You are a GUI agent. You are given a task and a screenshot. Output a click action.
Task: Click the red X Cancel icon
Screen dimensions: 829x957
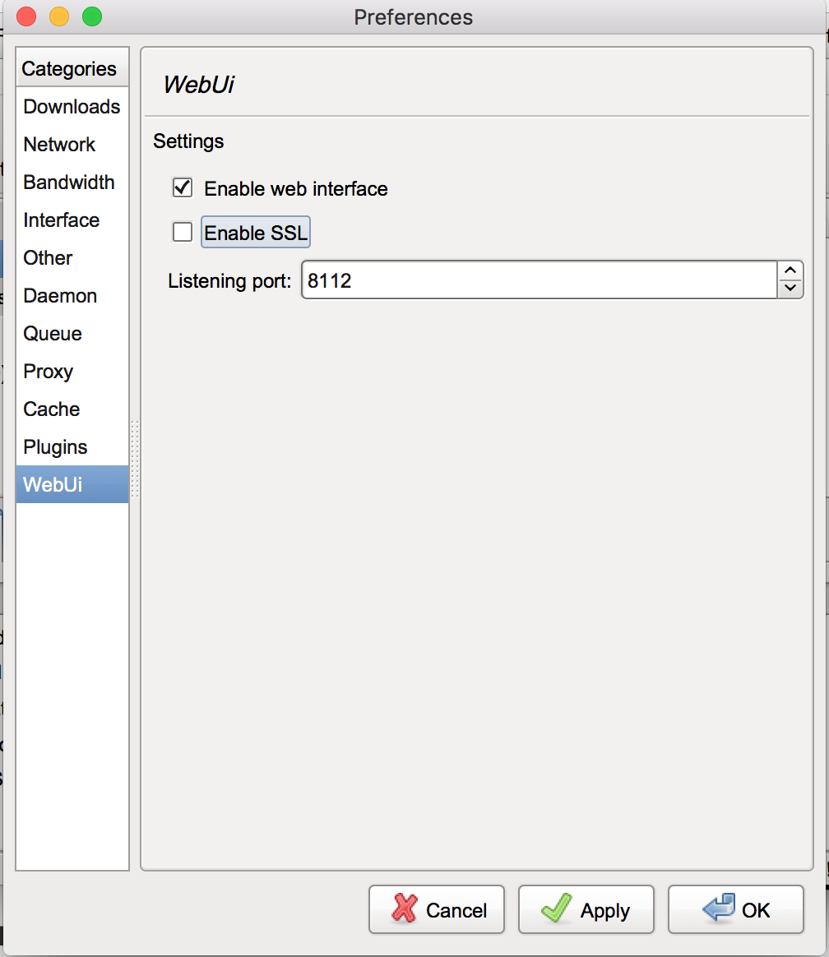click(x=405, y=909)
